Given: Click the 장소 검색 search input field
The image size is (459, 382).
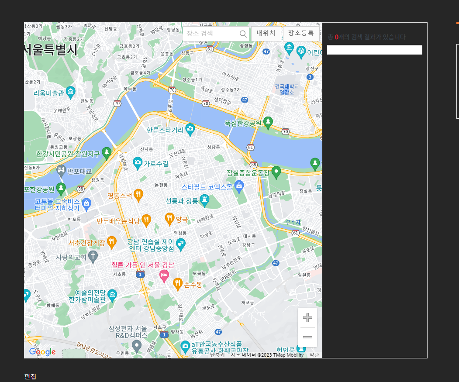Looking at the screenshot, I should click(x=216, y=34).
